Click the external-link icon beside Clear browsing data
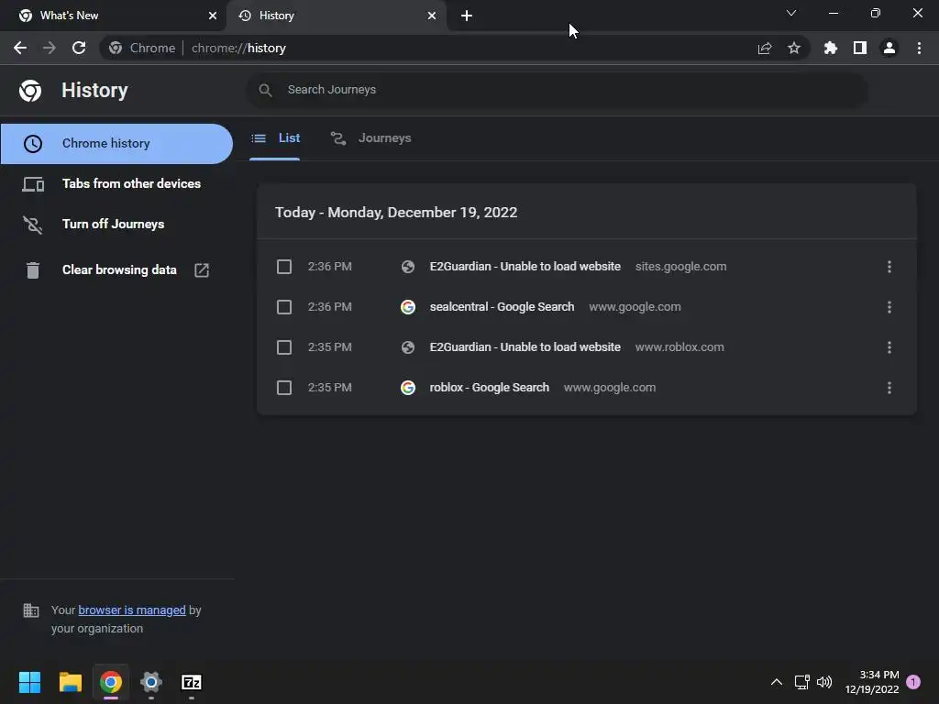The width and height of the screenshot is (939, 704). click(202, 270)
